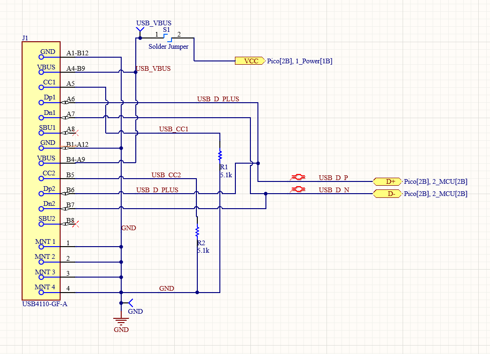Click the J1 designator label
Image resolution: width=490 pixels, height=354 pixels.
[x=25, y=38]
